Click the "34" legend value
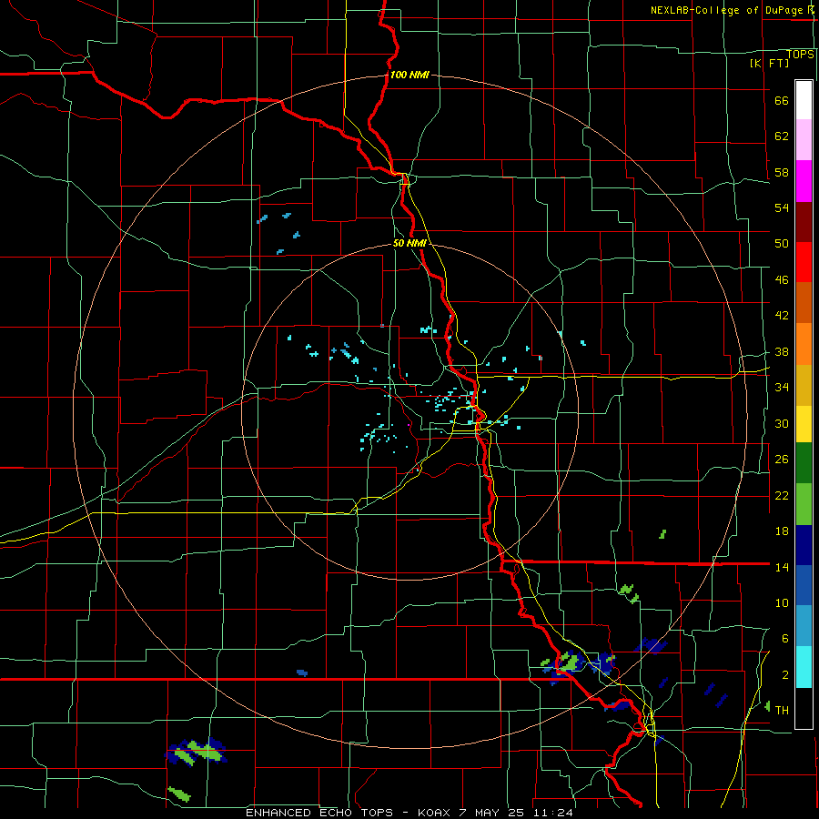The image size is (819, 819). [x=782, y=388]
